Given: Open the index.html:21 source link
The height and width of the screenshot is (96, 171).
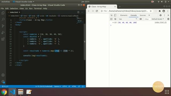Looking at the screenshot, I should point(161,22).
